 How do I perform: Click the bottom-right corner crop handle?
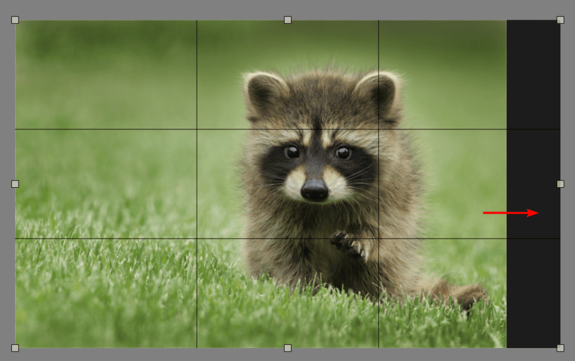[x=560, y=348]
